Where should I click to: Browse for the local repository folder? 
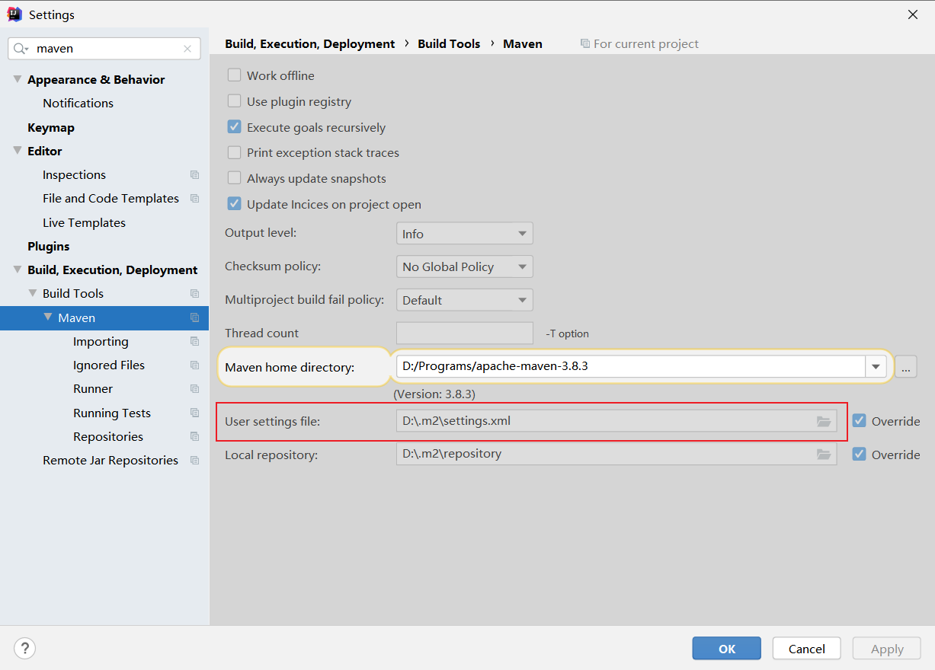click(824, 454)
